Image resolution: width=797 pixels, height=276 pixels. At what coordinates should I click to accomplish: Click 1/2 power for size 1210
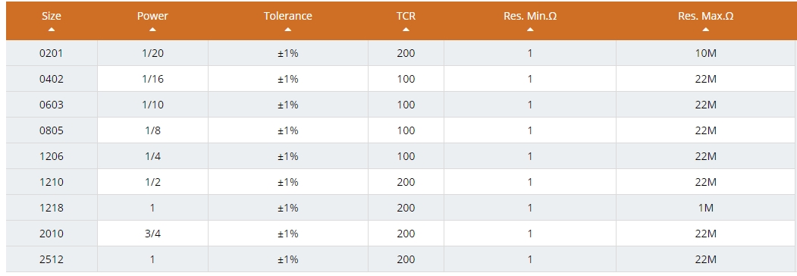[152, 182]
